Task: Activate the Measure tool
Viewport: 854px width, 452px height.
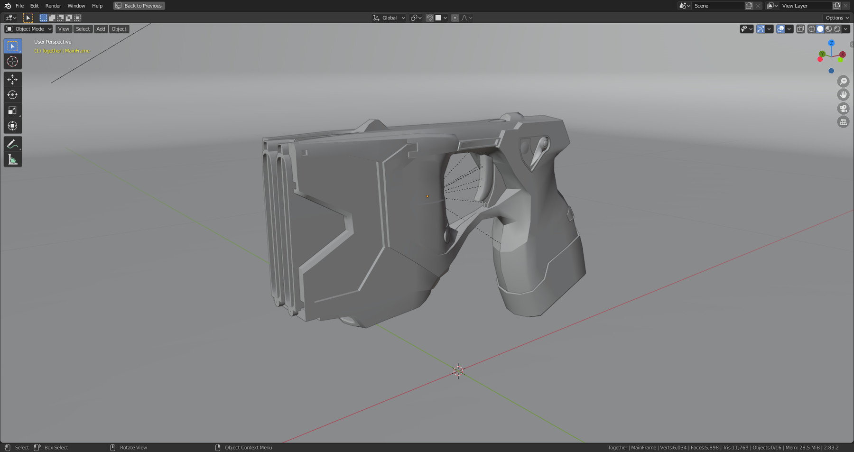Action: pyautogui.click(x=13, y=159)
